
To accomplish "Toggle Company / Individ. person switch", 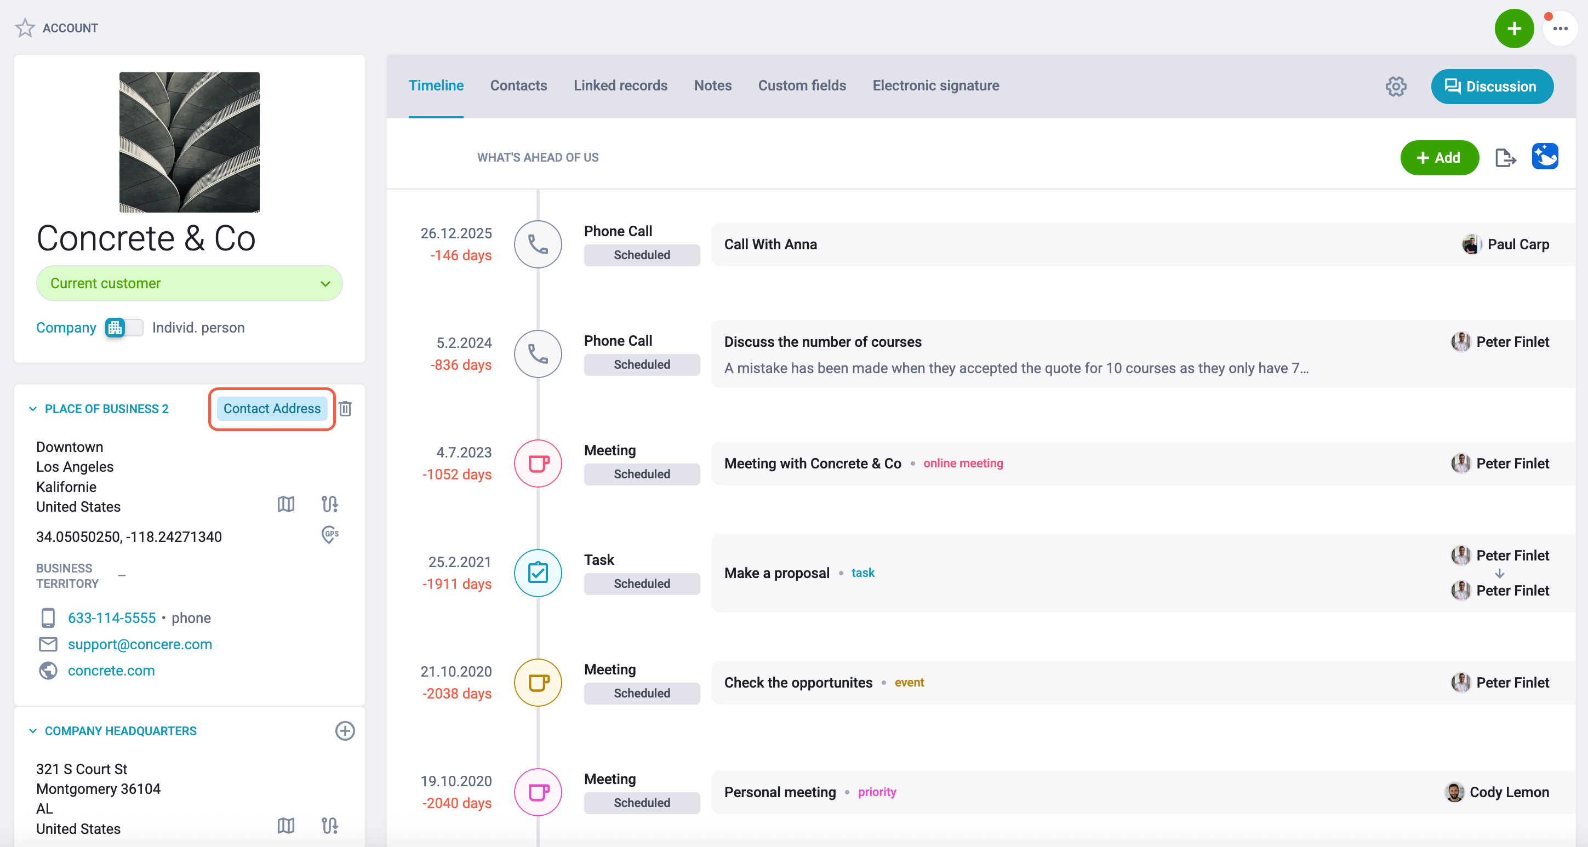I will tap(124, 327).
